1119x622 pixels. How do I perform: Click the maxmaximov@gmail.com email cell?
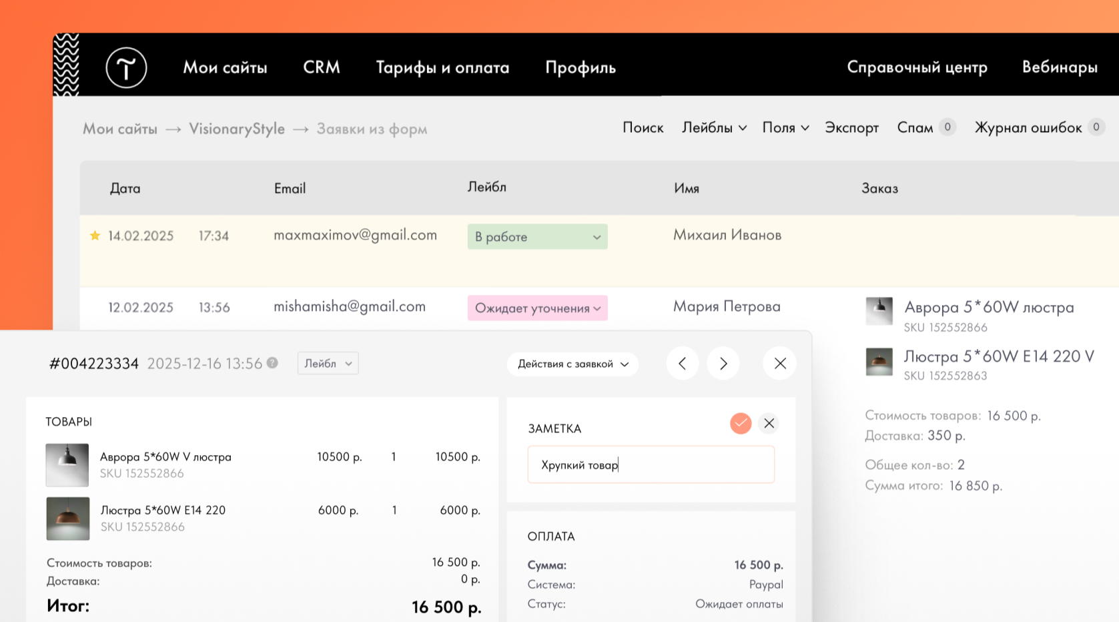pyautogui.click(x=355, y=235)
